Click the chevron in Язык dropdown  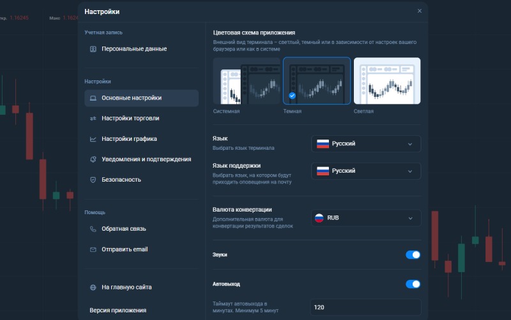[410, 144]
